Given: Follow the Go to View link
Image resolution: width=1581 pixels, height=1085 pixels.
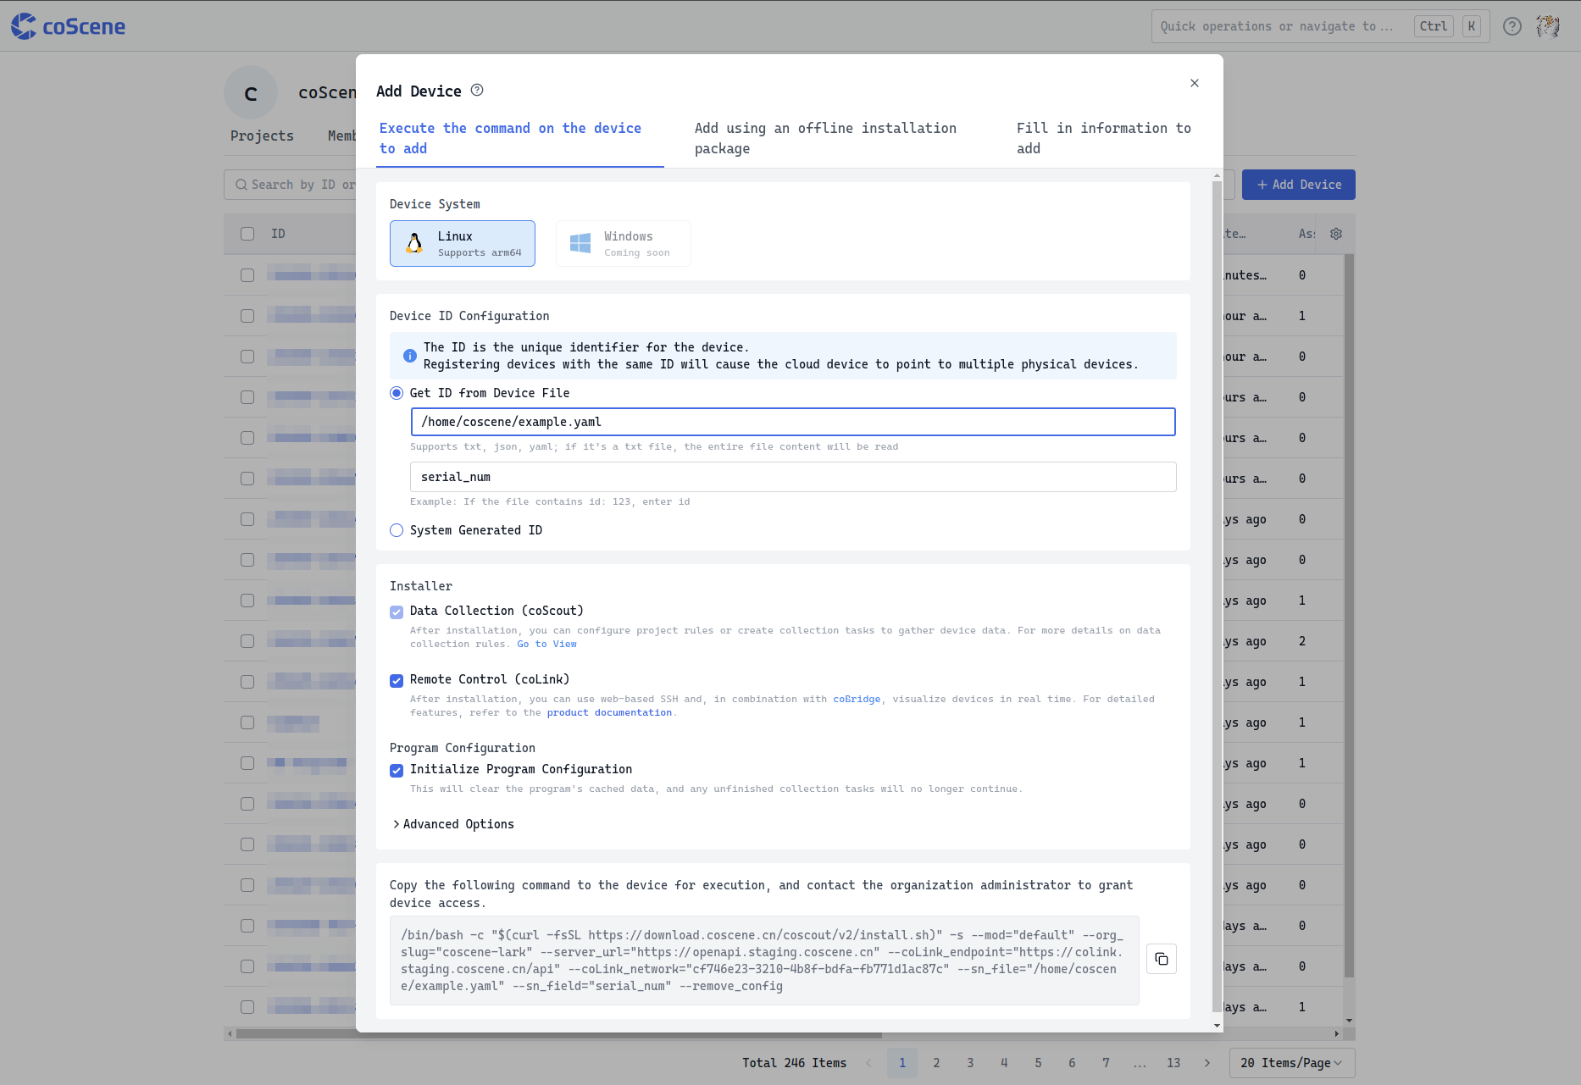Looking at the screenshot, I should point(546,644).
